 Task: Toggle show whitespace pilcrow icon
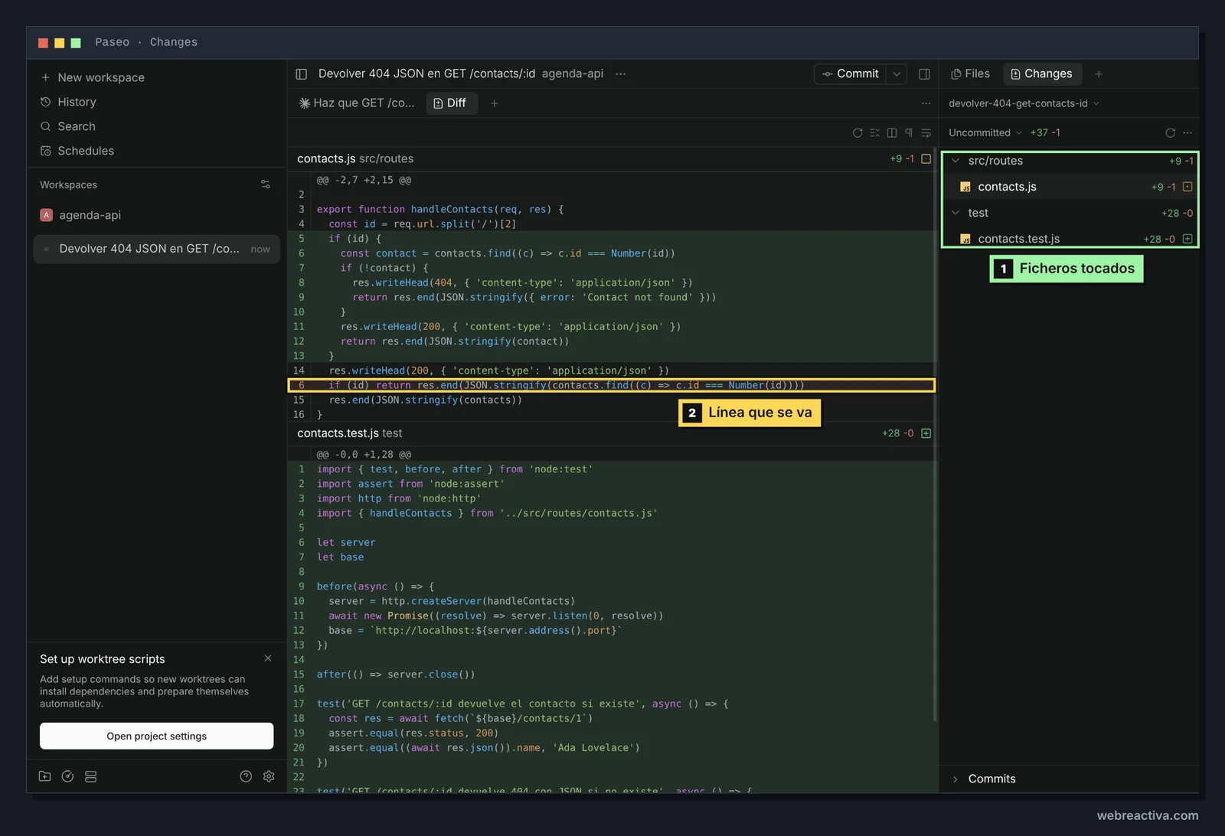[x=909, y=133]
